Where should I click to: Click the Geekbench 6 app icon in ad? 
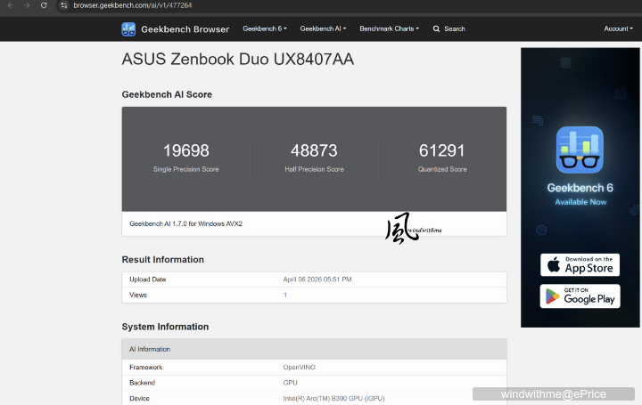tap(580, 150)
